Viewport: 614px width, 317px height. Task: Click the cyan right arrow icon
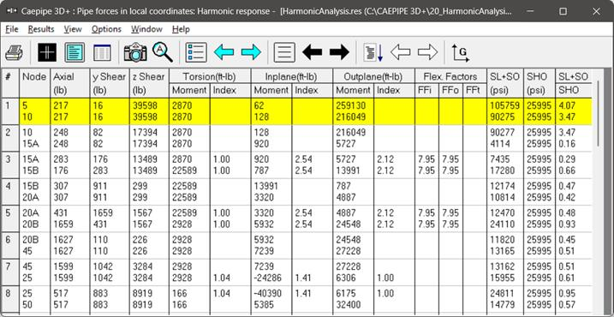pos(251,52)
